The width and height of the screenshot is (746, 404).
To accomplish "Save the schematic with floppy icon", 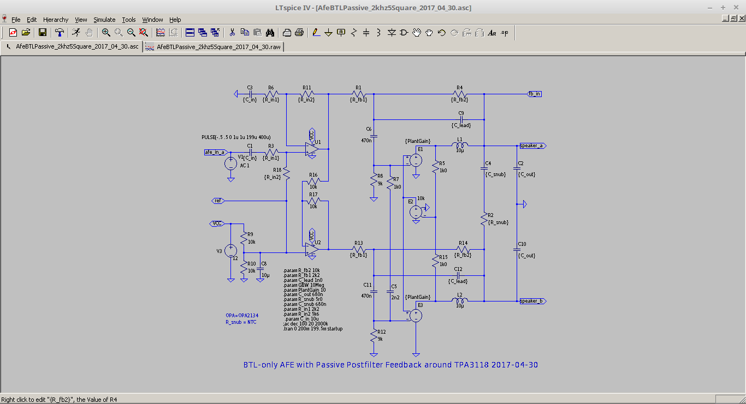I will (x=42, y=33).
